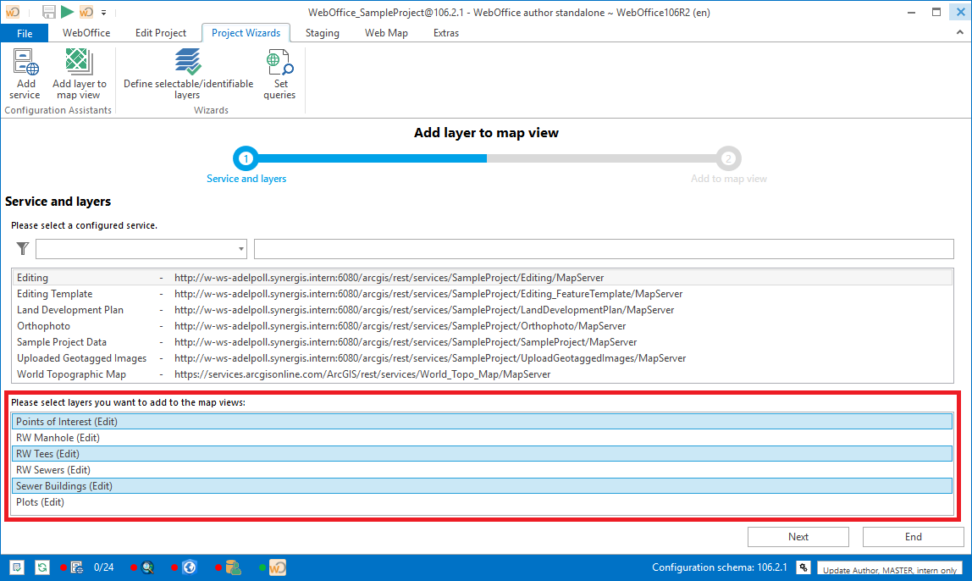This screenshot has height=581, width=972.
Task: Click the database user status icon
Action: pos(234,567)
